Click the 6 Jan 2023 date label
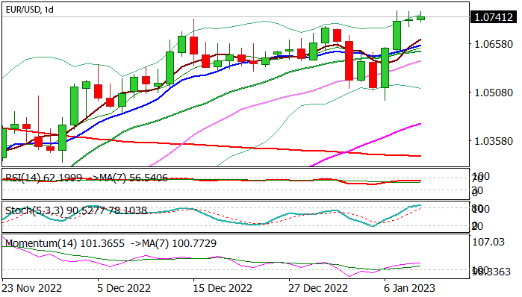The width and height of the screenshot is (522, 297). click(409, 288)
